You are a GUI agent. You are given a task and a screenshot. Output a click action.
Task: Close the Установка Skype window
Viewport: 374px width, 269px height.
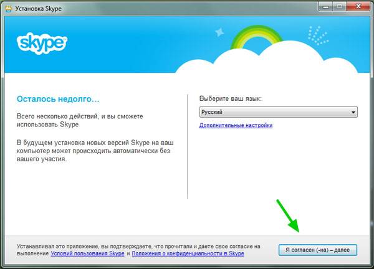pos(358,7)
